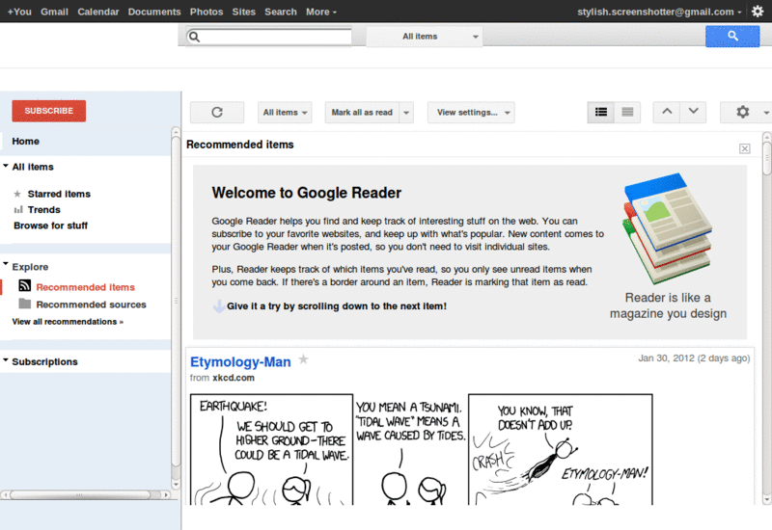Open Starred items in sidebar

59,194
